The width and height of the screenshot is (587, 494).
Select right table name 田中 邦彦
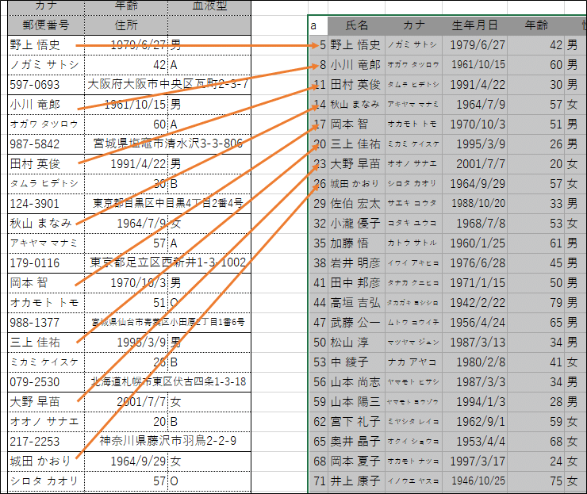pos(357,283)
